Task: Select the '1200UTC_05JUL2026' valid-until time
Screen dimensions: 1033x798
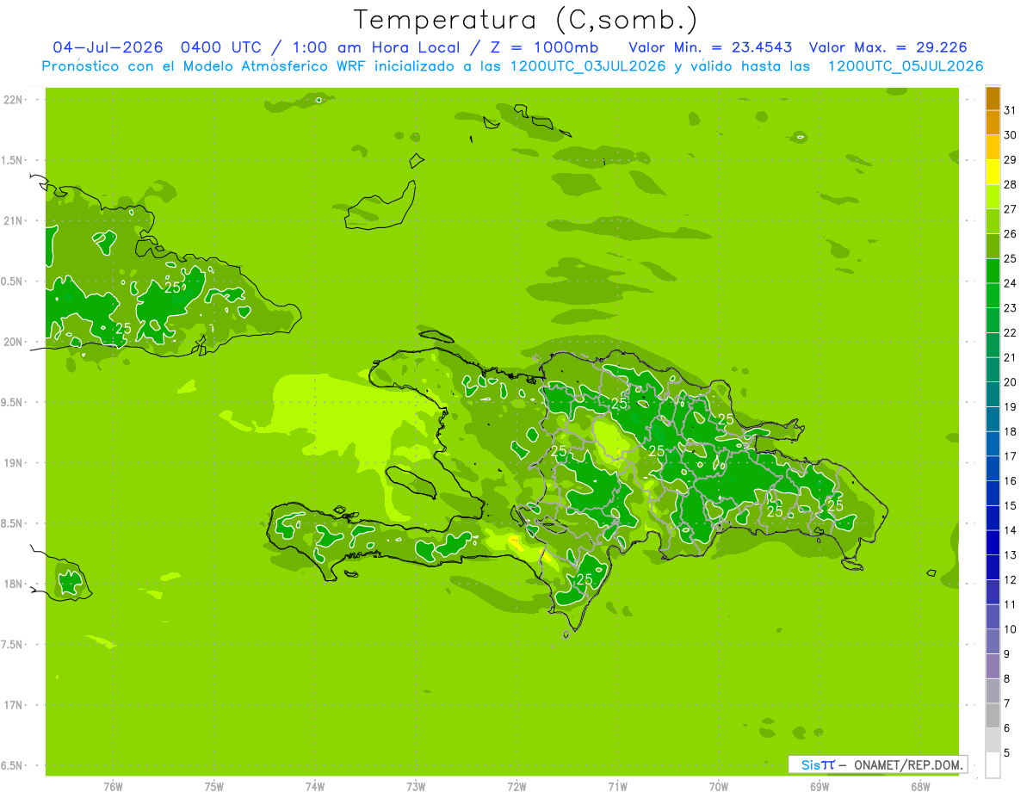Action: [905, 66]
